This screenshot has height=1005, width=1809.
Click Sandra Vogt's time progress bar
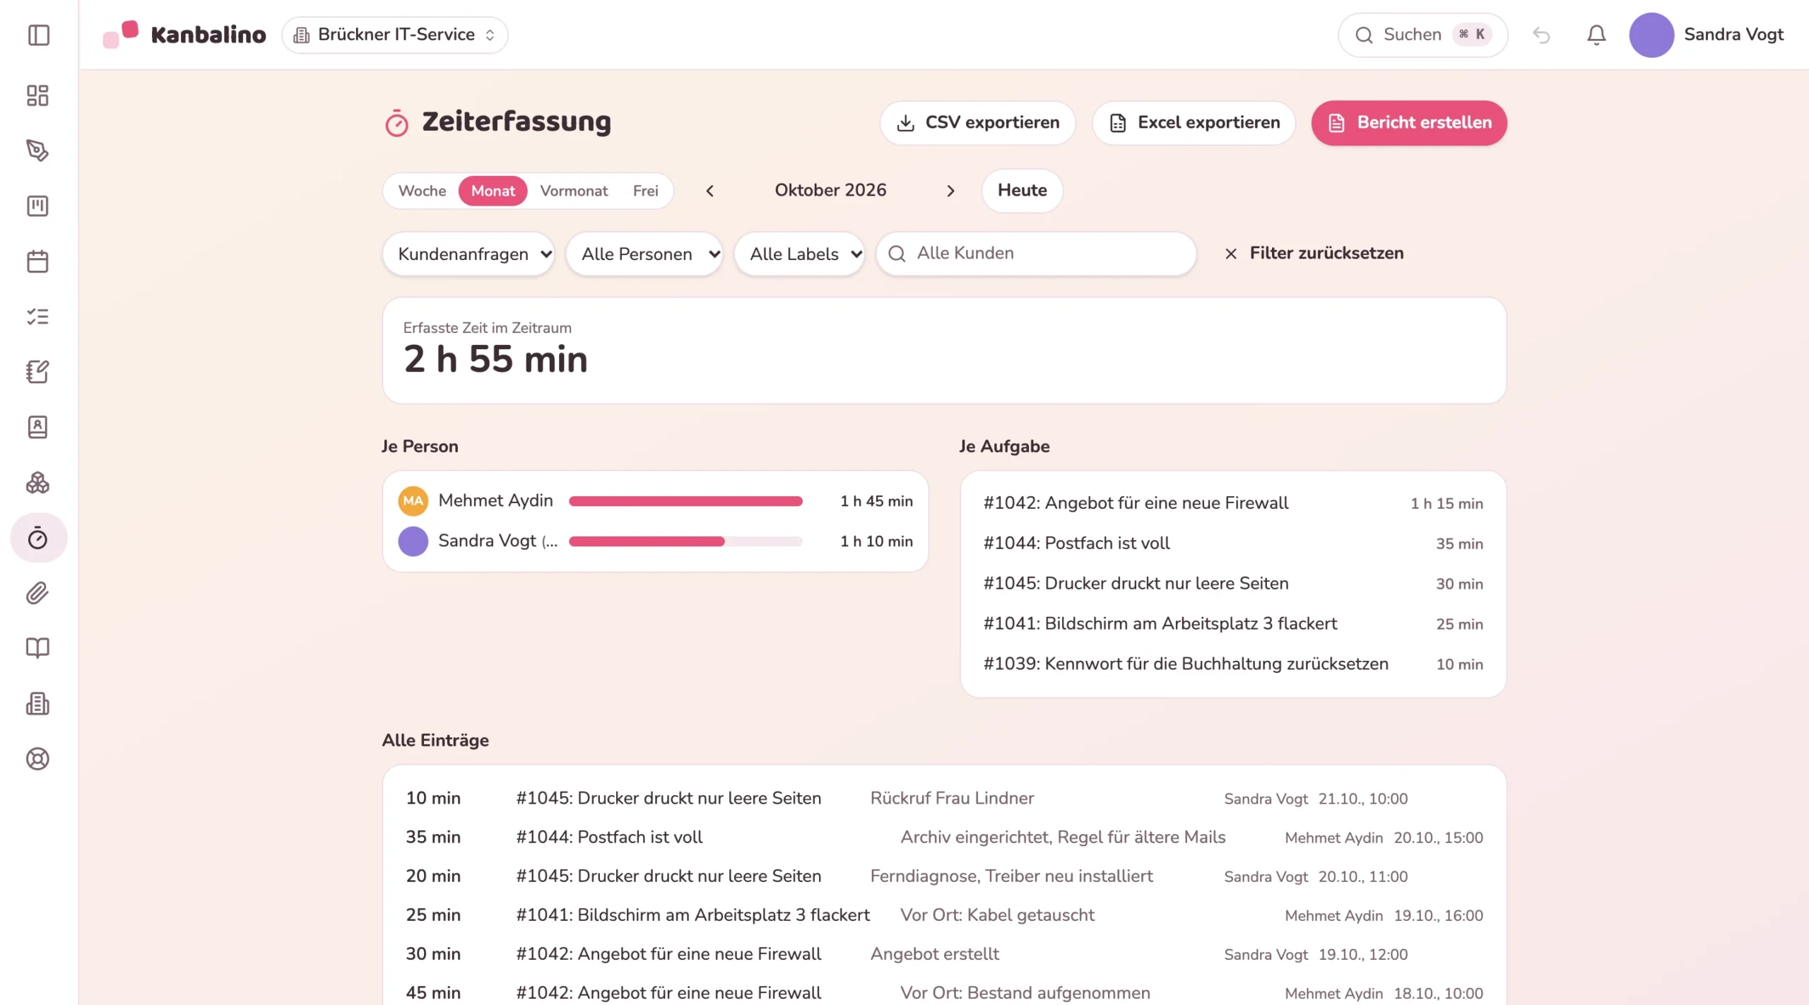coord(685,541)
